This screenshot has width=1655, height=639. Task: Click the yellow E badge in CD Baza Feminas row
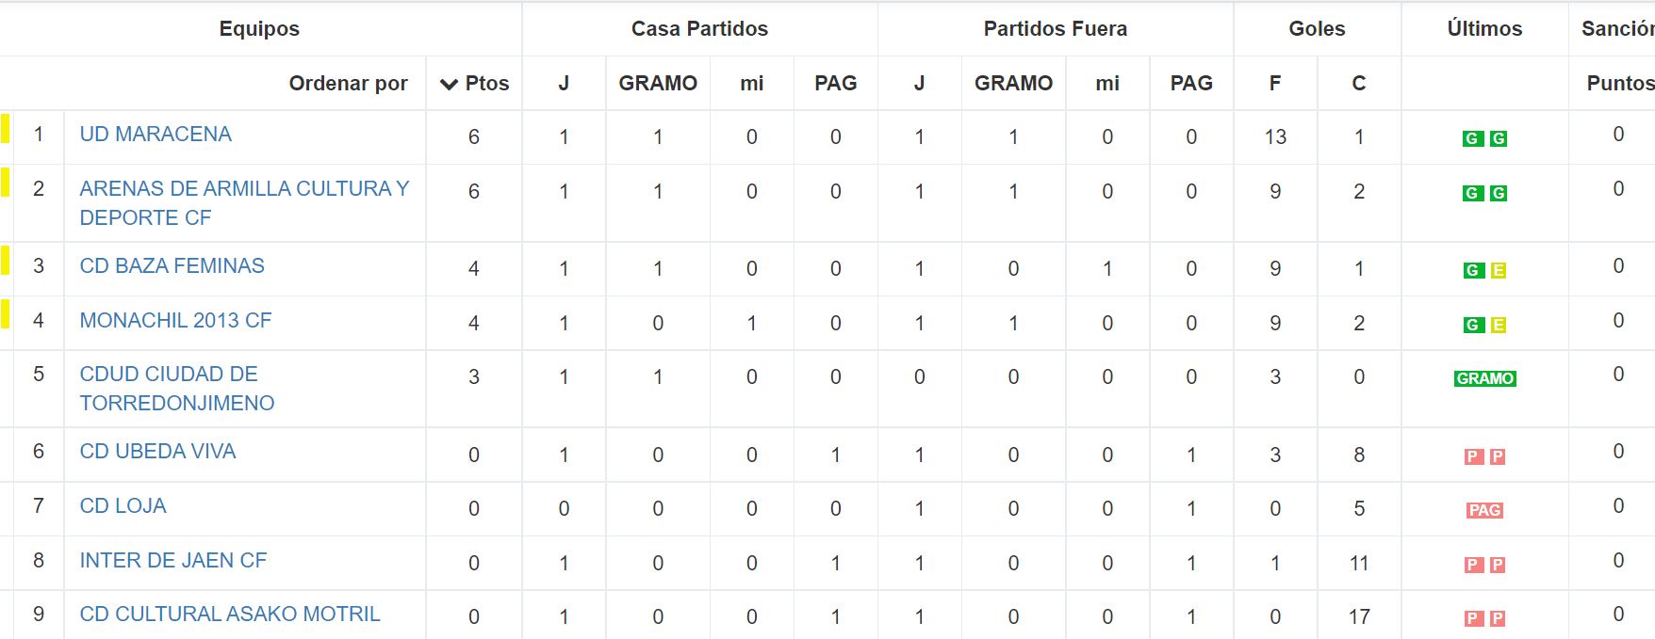(1498, 271)
